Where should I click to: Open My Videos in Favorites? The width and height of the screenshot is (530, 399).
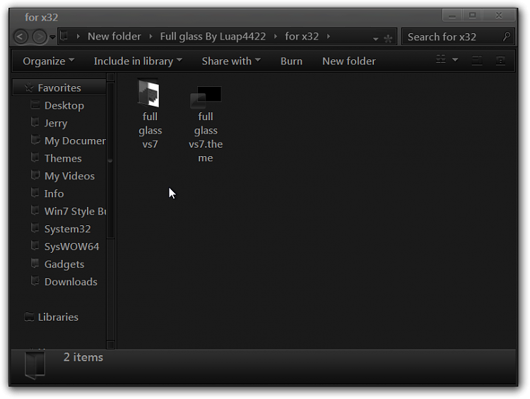click(x=69, y=176)
